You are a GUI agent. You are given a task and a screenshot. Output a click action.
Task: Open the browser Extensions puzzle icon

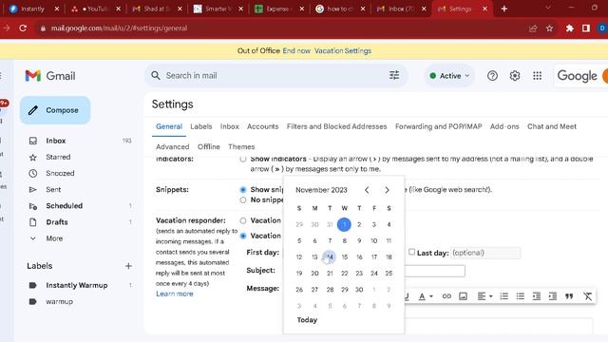(570, 28)
